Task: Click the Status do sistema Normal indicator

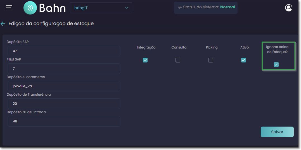Action: click(x=206, y=8)
